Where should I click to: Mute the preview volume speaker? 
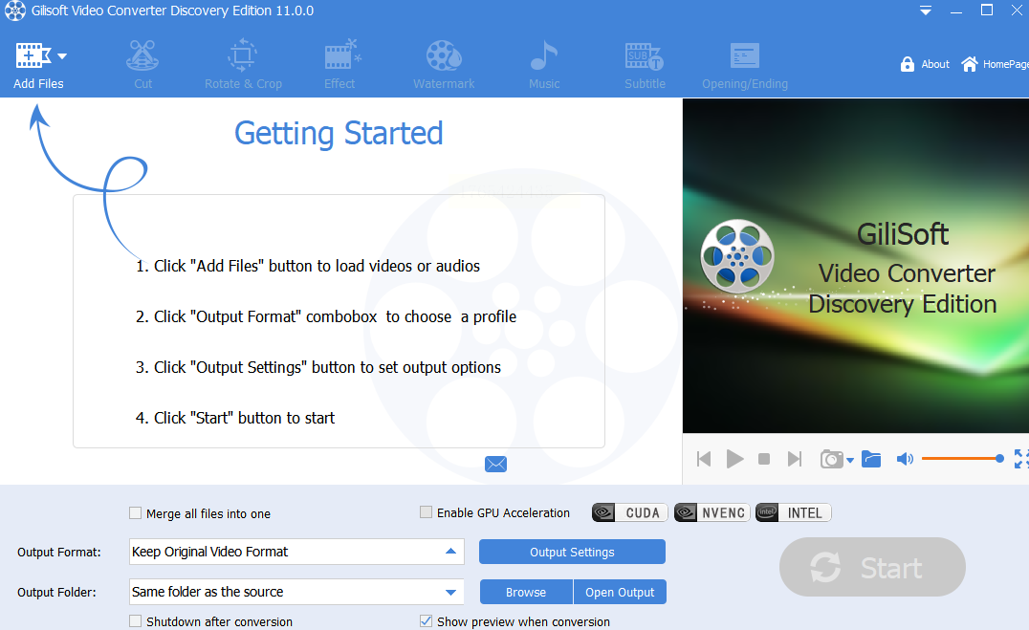905,459
